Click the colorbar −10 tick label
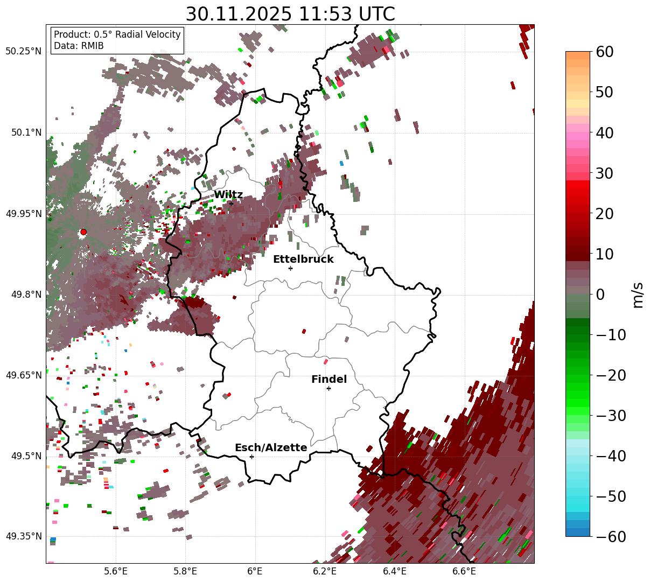 point(611,334)
